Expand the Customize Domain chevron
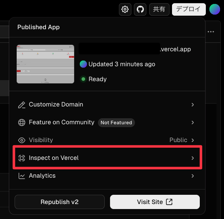 pyautogui.click(x=193, y=105)
